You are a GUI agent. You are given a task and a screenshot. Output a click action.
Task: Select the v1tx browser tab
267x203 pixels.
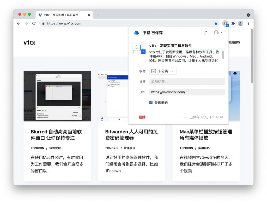64,15
